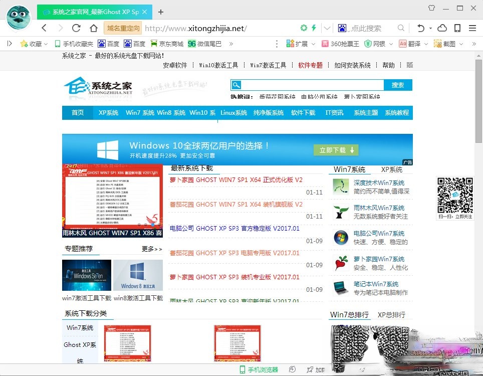Select the XP系统 navigation tab
Image resolution: width=483 pixels, height=376 pixels.
[x=108, y=112]
